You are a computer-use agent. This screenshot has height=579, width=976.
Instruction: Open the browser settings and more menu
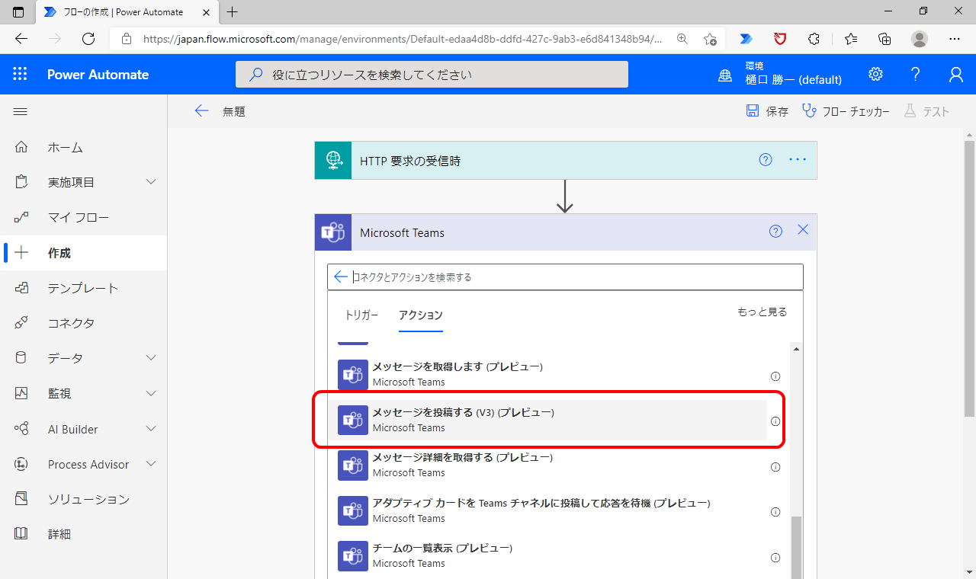pyautogui.click(x=955, y=39)
